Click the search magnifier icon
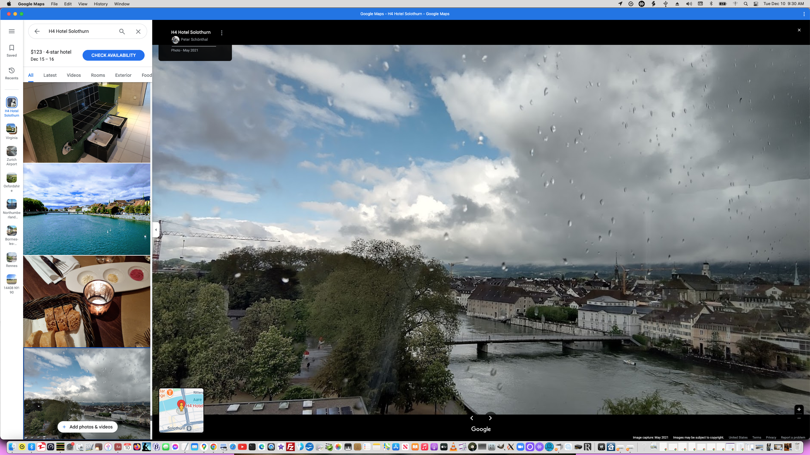 pos(122,31)
